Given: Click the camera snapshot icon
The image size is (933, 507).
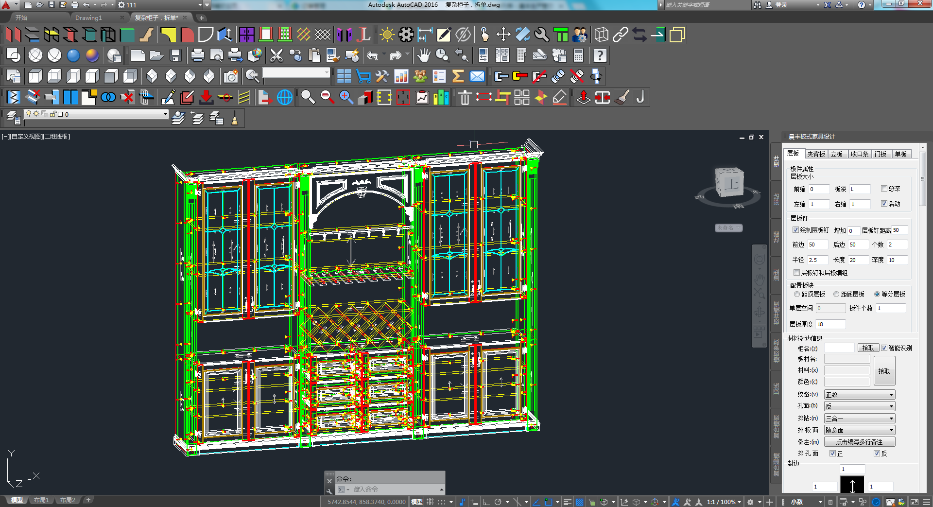Looking at the screenshot, I should (231, 76).
